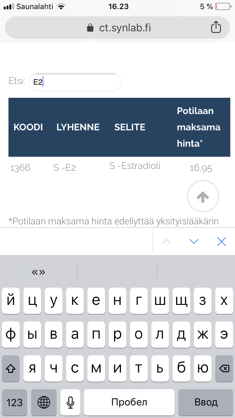Tap the globe keyboard language switcher
The width and height of the screenshot is (235, 418).
coord(44,402)
